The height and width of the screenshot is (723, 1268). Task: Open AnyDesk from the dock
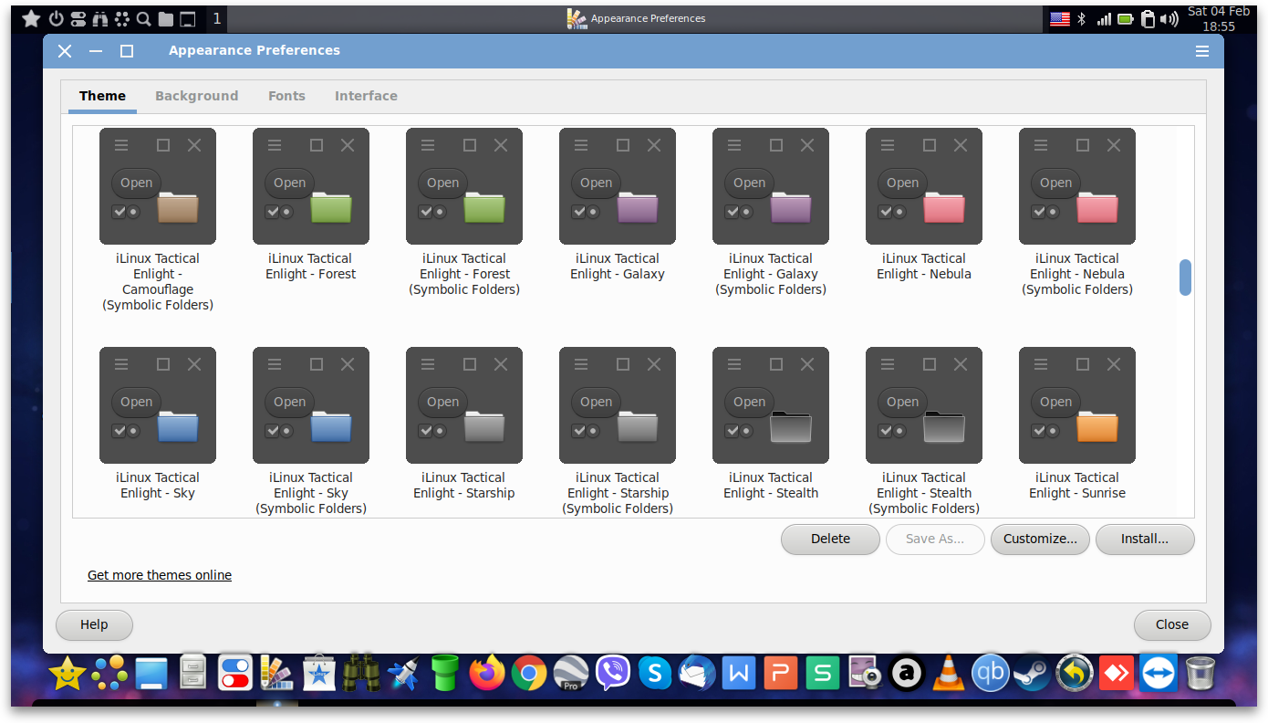click(1117, 674)
